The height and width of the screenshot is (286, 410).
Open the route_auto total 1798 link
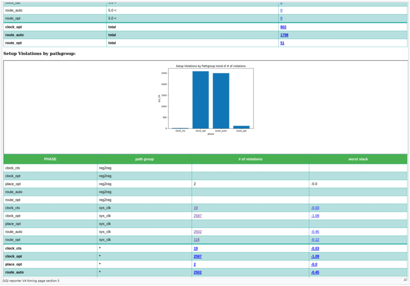[x=284, y=35]
